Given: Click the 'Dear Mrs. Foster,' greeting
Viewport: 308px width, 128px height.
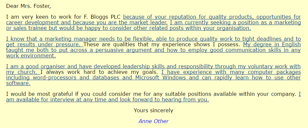Looking at the screenshot, I should tap(29, 6).
